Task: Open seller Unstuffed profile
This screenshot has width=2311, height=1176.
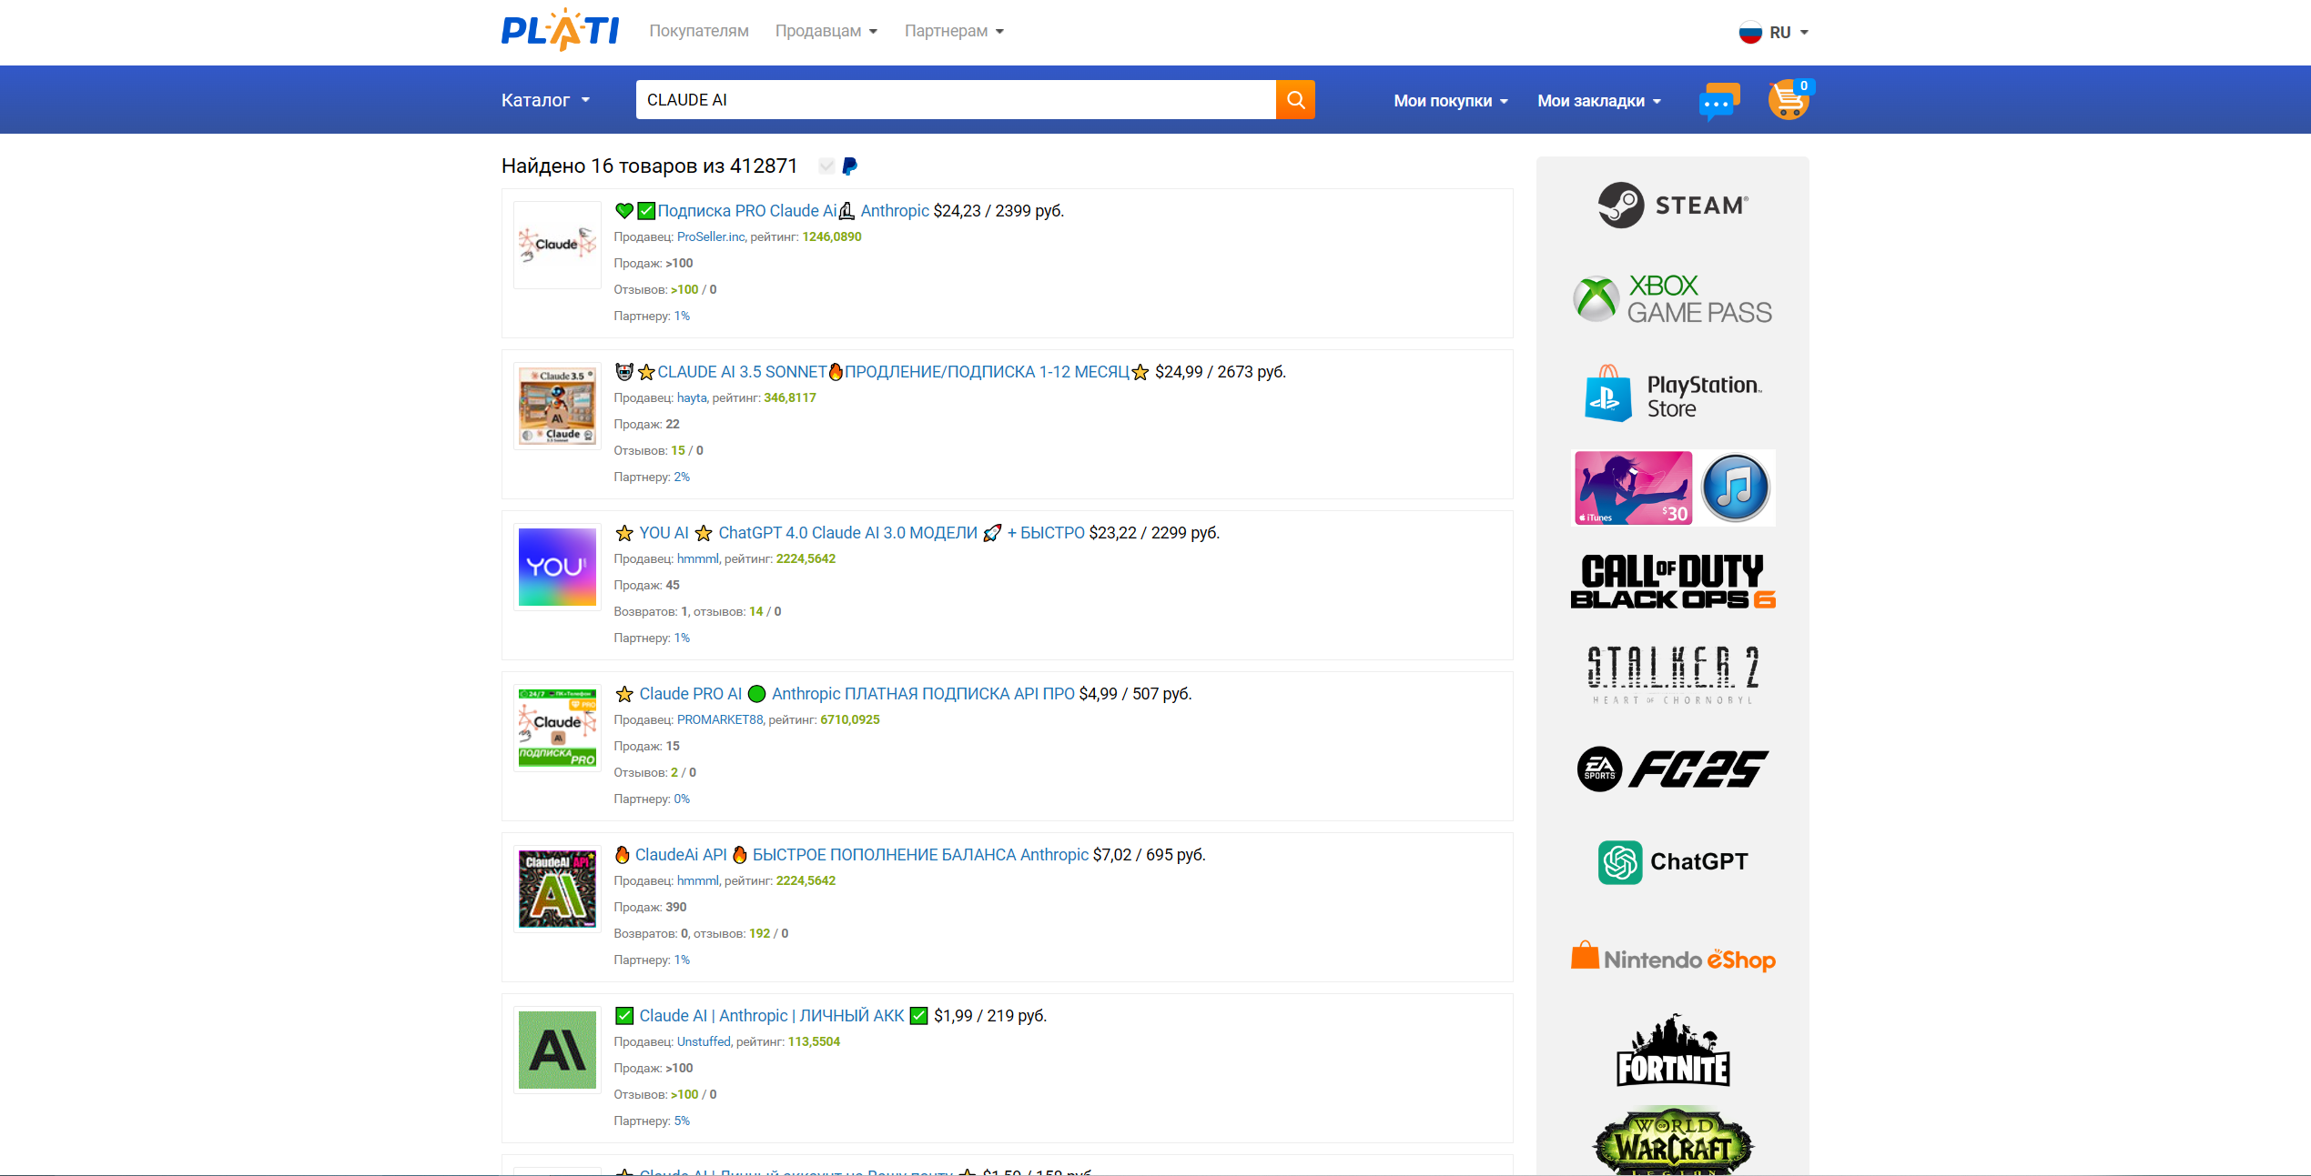Action: coord(704,1041)
